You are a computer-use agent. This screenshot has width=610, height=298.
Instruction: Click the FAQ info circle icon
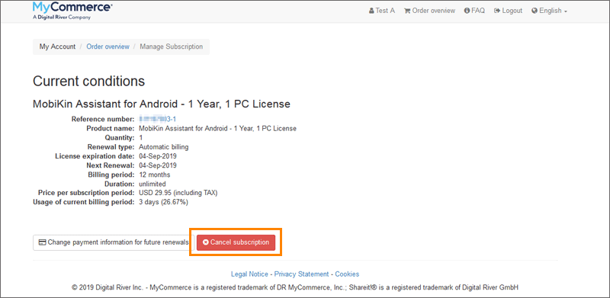[x=467, y=11]
